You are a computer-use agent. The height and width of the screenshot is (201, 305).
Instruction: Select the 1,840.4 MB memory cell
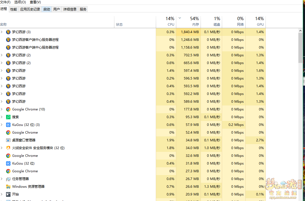pyautogui.click(x=188, y=32)
